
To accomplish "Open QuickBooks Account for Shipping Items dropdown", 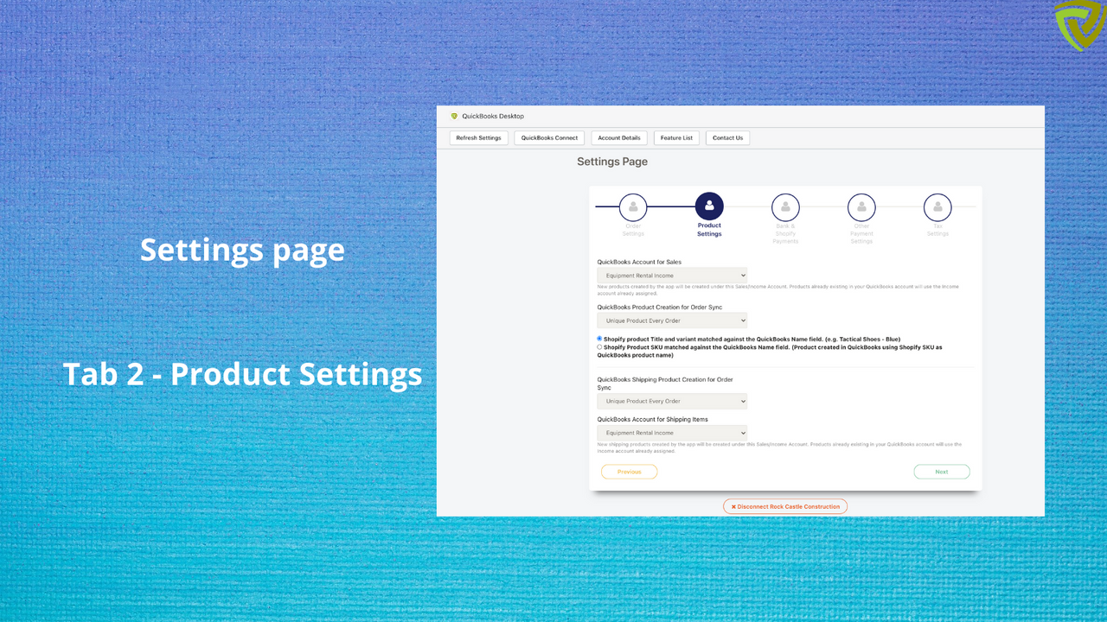I will [x=672, y=433].
